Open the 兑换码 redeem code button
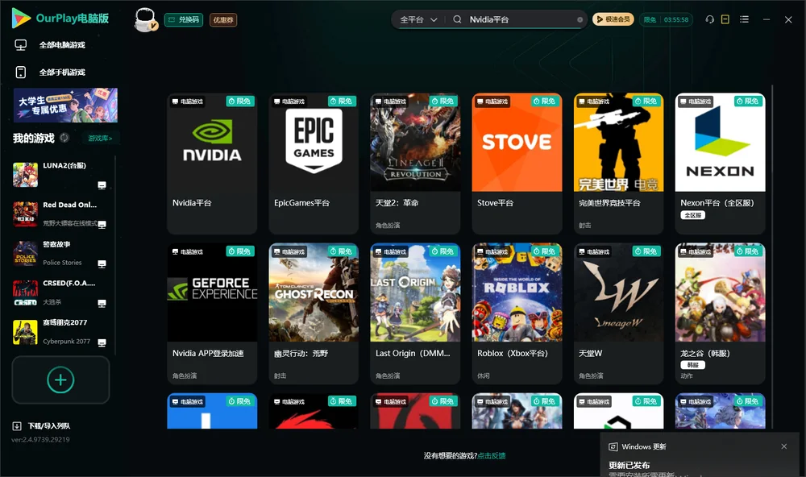The image size is (806, 477). point(184,20)
